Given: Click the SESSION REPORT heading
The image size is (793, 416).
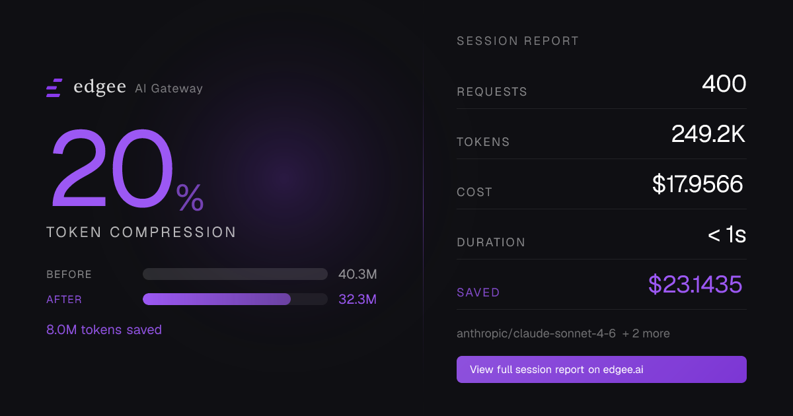Looking at the screenshot, I should pos(518,41).
